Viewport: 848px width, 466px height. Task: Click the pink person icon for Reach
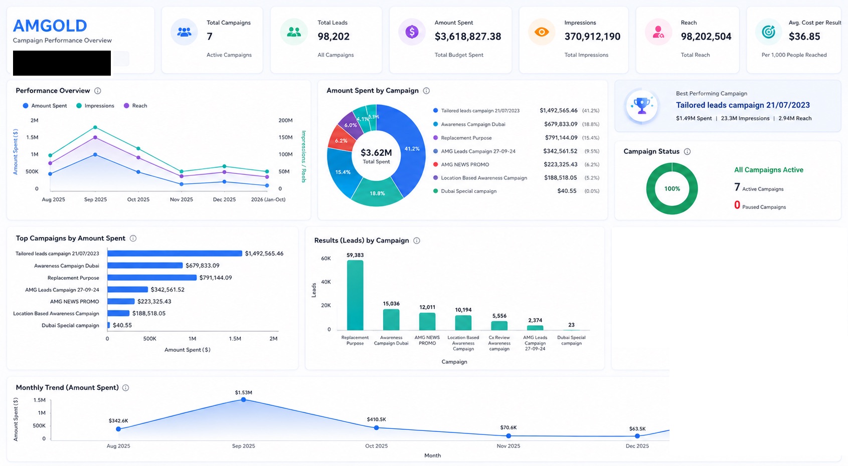click(x=658, y=32)
